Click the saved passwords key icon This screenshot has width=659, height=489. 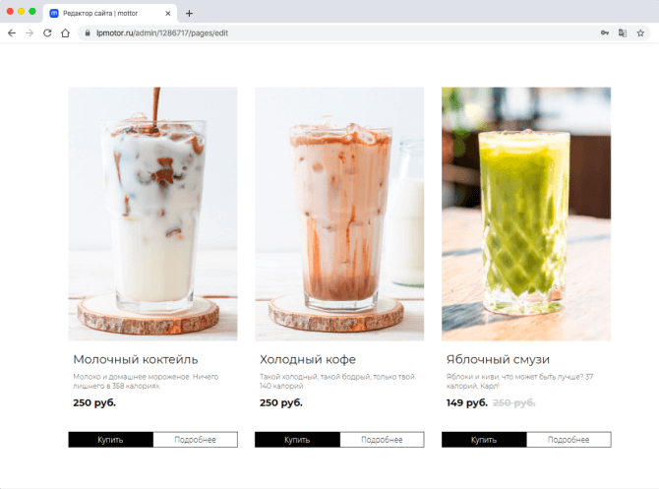605,32
